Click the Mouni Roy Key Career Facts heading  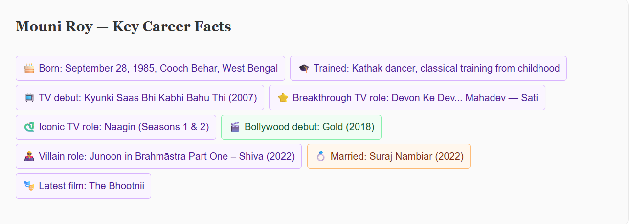[x=123, y=26]
